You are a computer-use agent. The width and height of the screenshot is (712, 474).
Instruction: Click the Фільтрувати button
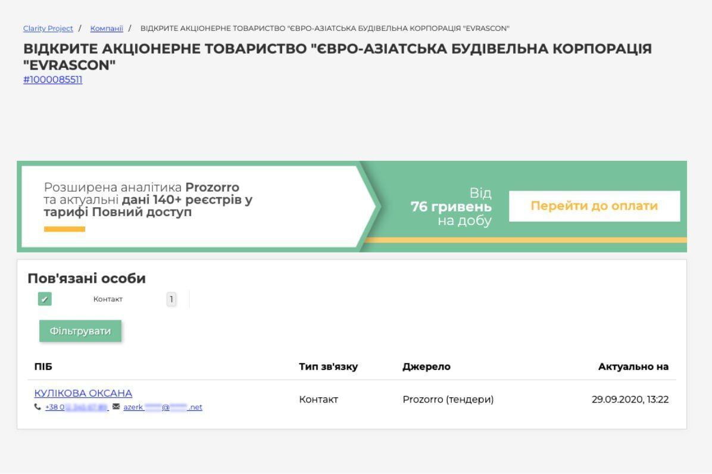(x=80, y=331)
